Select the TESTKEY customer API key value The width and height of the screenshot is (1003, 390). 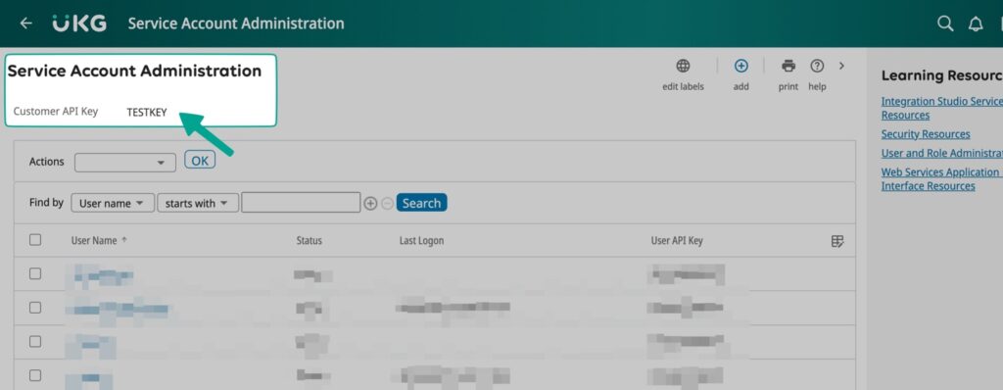[x=147, y=112]
